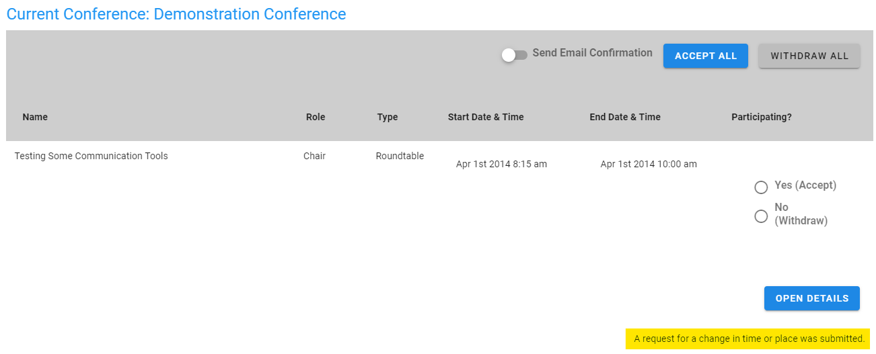Select the Yes (Accept) radio button
Image resolution: width=876 pixels, height=354 pixels.
pyautogui.click(x=761, y=187)
